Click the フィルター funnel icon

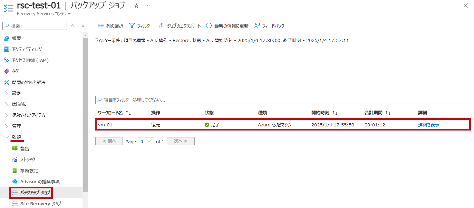[x=132, y=26]
